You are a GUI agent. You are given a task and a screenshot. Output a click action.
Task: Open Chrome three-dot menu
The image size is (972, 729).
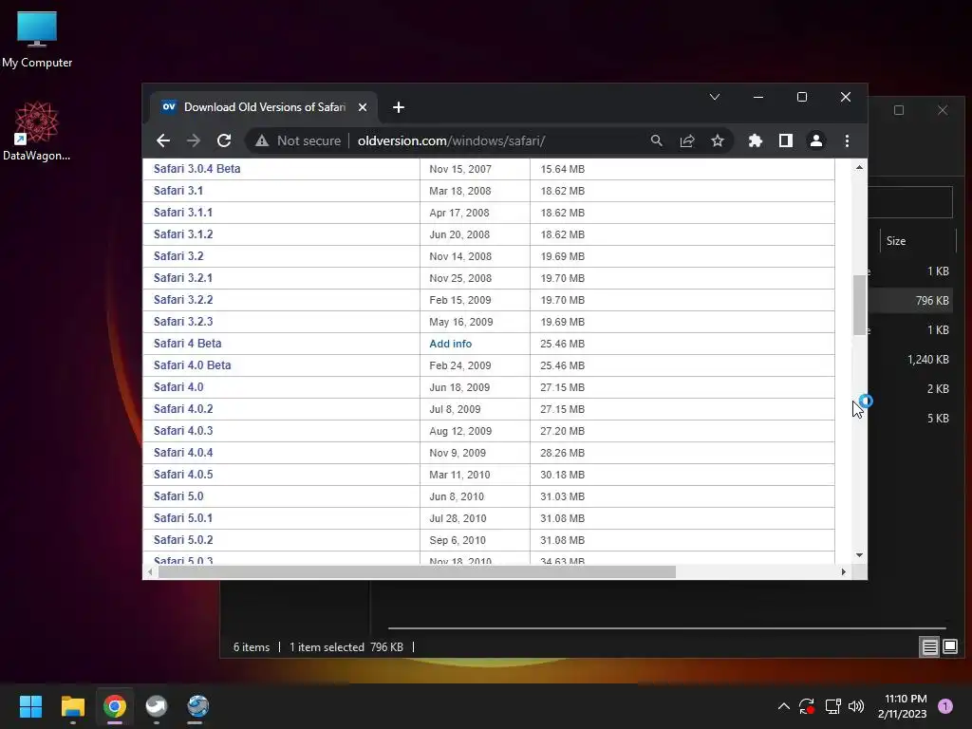coord(847,140)
